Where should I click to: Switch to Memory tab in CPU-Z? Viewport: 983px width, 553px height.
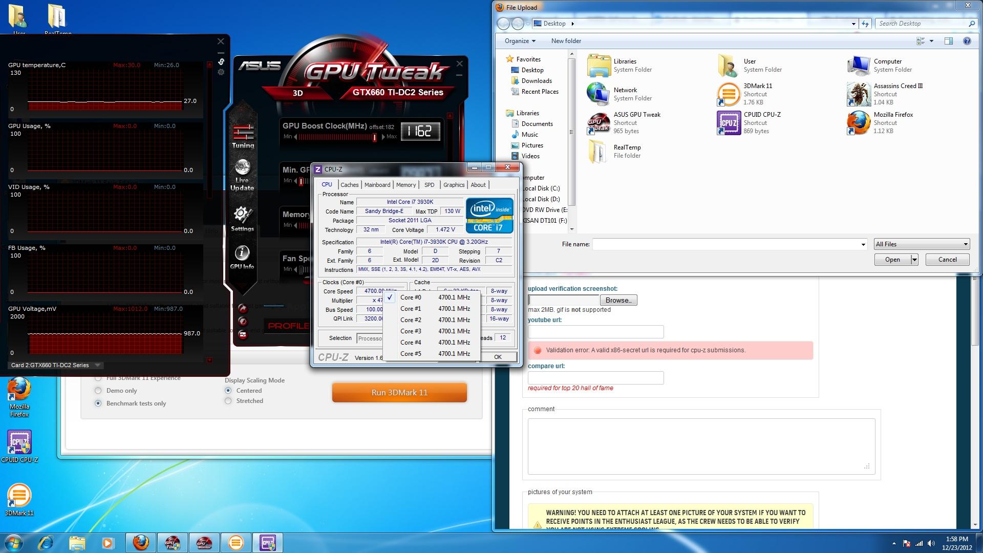[406, 185]
